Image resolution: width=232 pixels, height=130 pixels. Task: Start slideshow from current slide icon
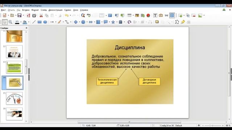point(123,15)
